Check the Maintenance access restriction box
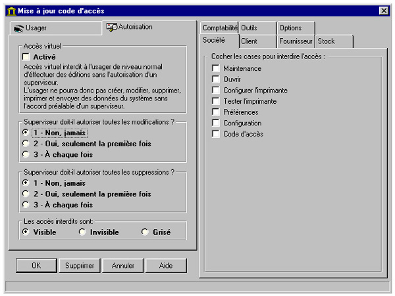 tap(216, 68)
